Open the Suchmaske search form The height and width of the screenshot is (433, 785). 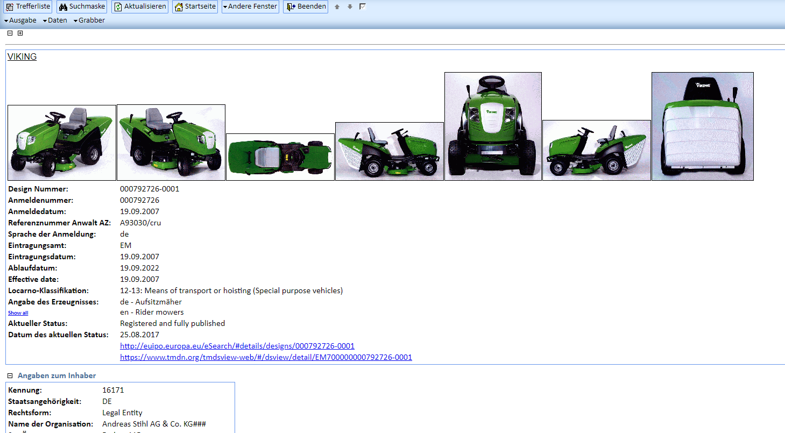pos(82,6)
